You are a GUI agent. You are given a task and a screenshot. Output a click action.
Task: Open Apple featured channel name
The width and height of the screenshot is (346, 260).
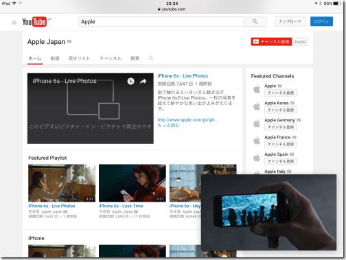(x=270, y=86)
